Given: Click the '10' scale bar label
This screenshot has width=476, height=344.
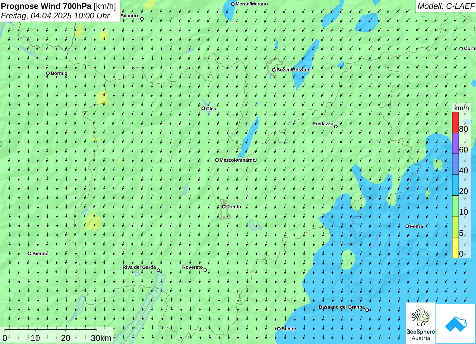Looking at the screenshot, I should click(x=35, y=338).
